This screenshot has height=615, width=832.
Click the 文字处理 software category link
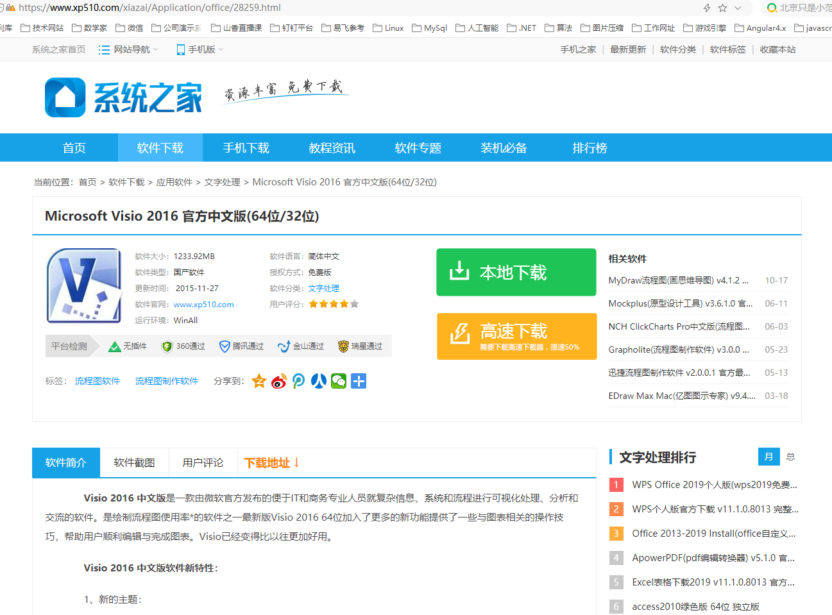coord(324,289)
